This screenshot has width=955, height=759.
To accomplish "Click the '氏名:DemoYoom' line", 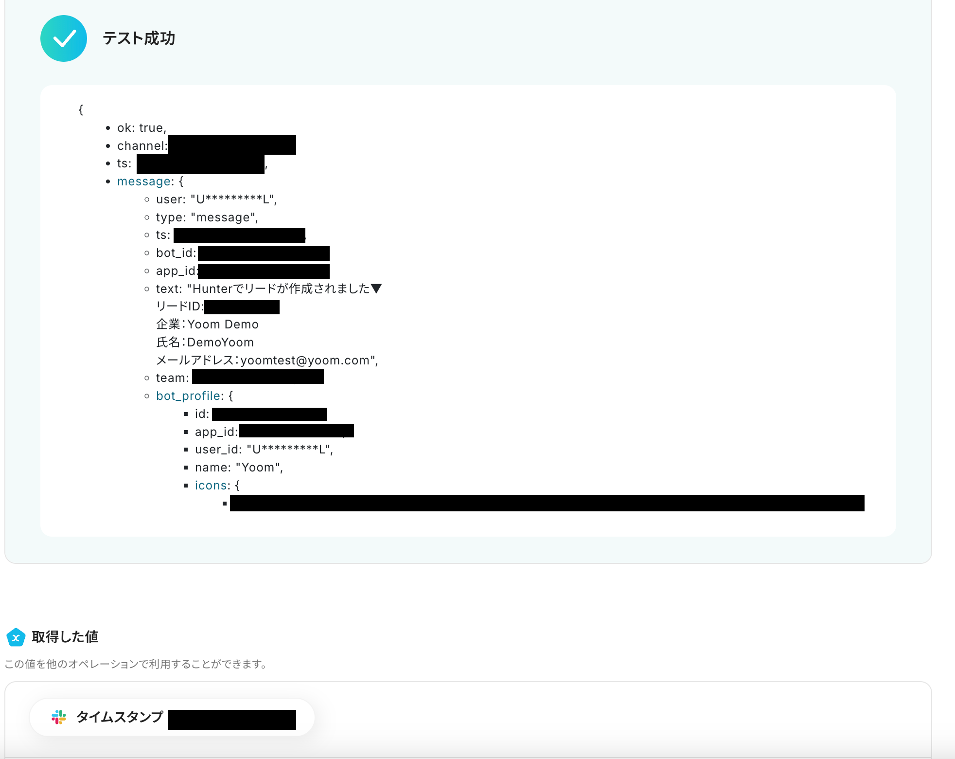I will pyautogui.click(x=205, y=343).
